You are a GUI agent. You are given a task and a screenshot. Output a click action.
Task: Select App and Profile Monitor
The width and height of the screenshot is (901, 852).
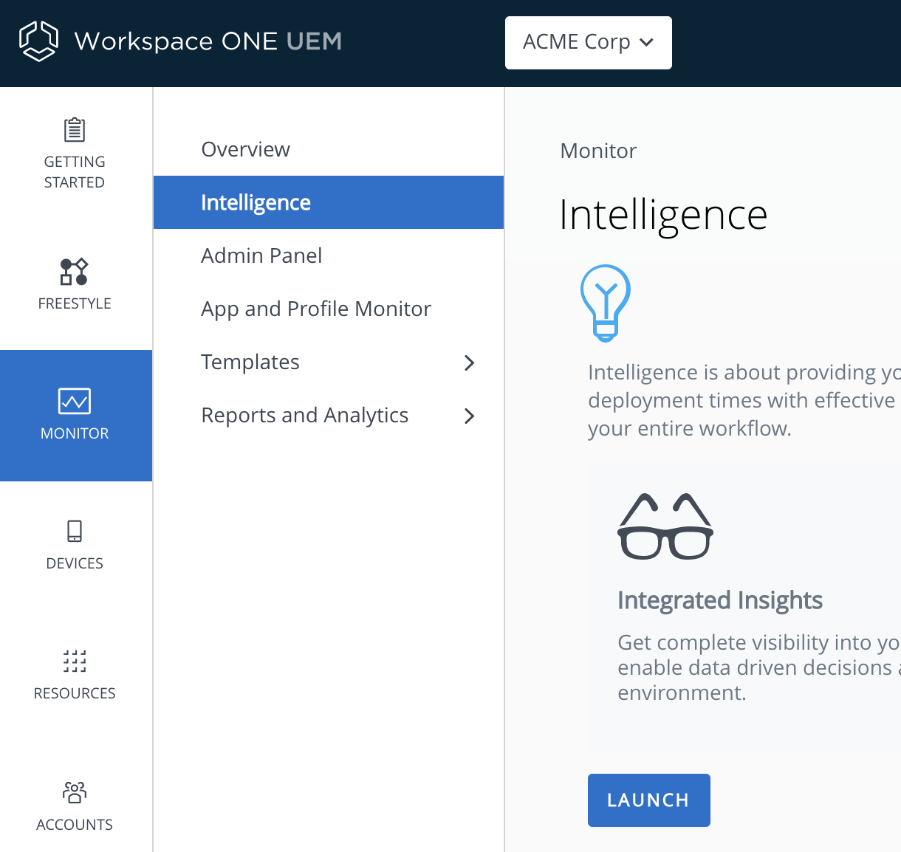coord(316,309)
